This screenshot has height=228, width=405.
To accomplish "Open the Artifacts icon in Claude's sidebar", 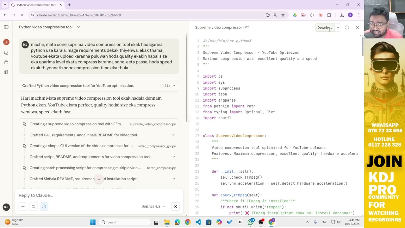I will click(x=6, y=72).
